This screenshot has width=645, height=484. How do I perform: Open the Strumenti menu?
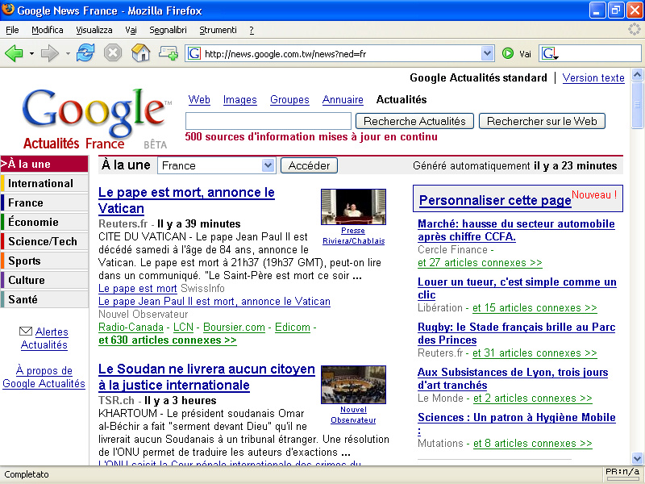point(218,30)
